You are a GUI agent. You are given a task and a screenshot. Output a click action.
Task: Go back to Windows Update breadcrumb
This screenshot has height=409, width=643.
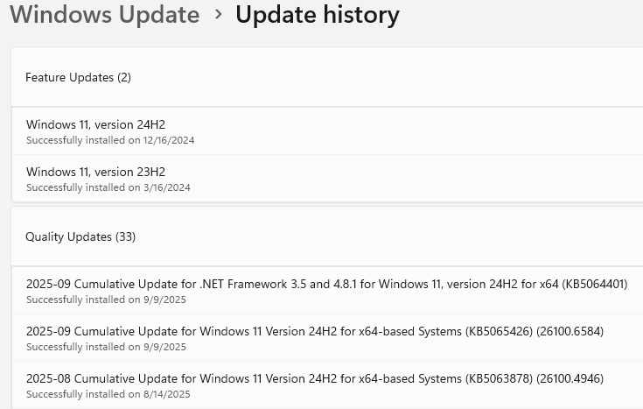105,16
